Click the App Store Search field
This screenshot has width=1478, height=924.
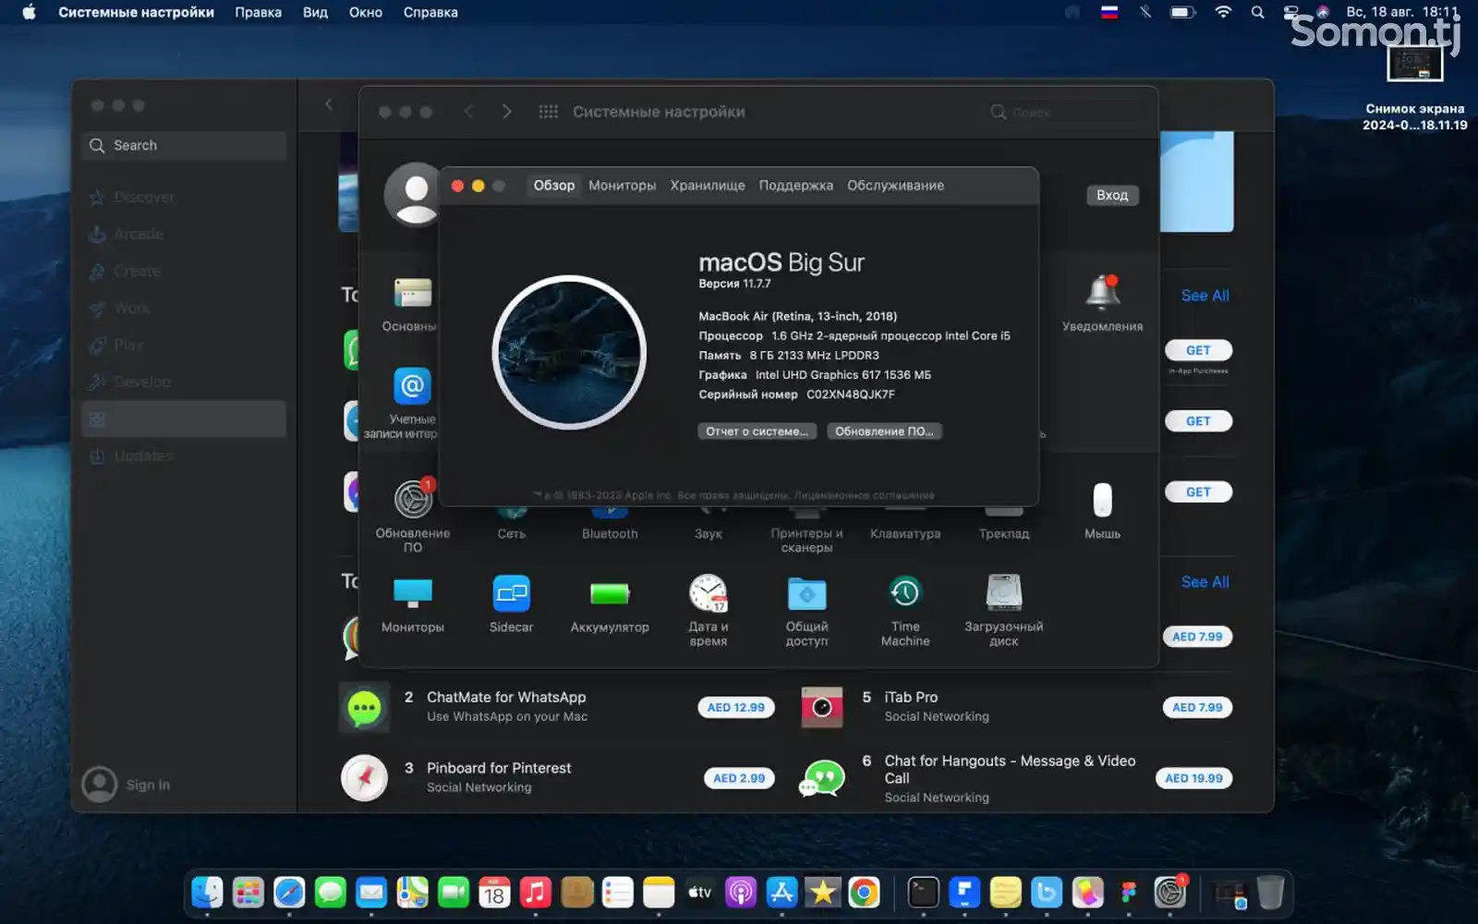[184, 145]
